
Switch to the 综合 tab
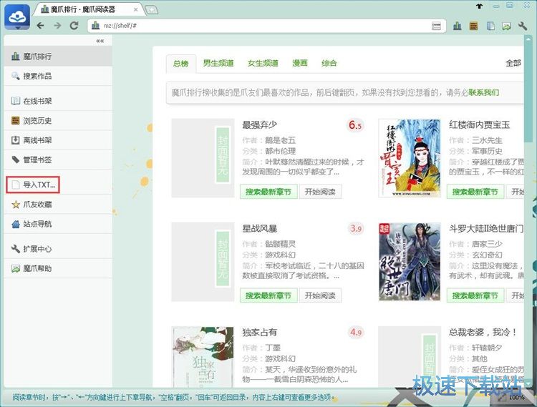click(329, 63)
